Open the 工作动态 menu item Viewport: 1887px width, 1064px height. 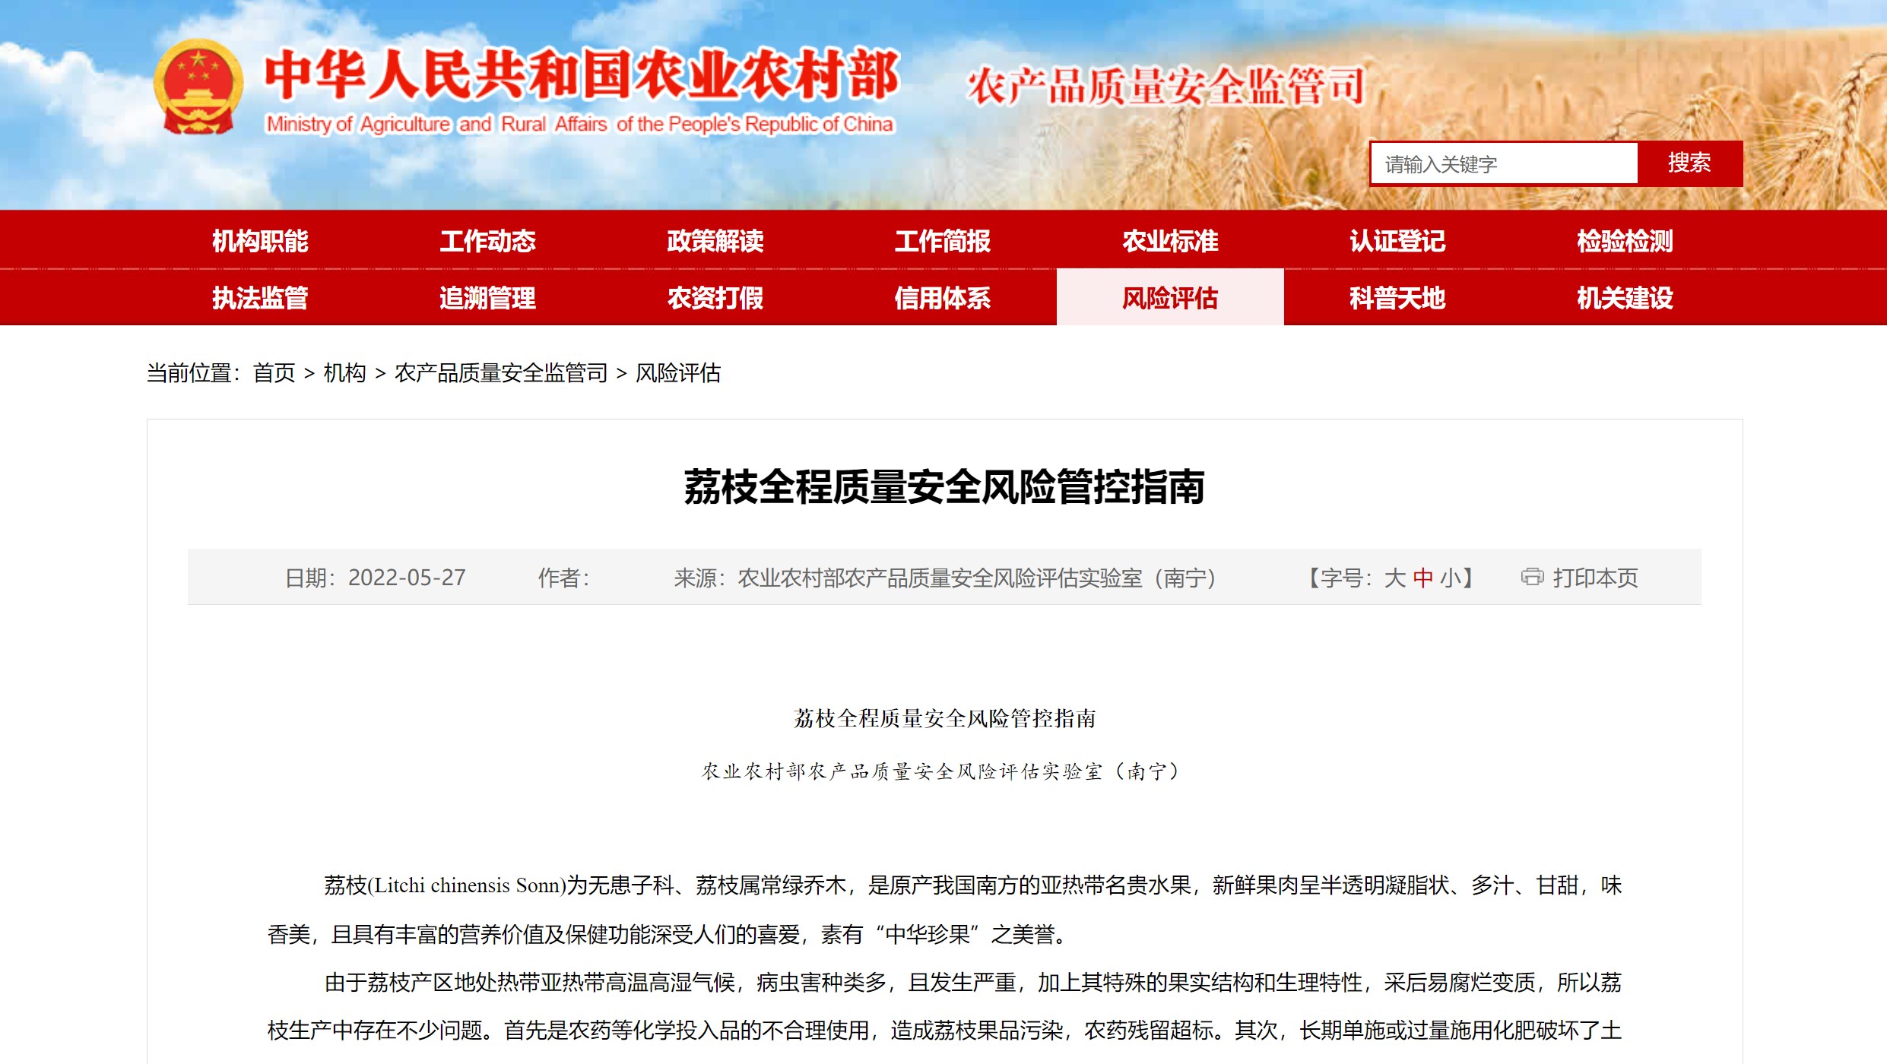pyautogui.click(x=487, y=241)
